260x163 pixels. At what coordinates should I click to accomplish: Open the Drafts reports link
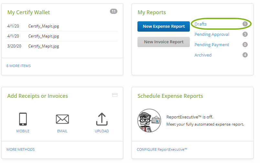coord(200,24)
